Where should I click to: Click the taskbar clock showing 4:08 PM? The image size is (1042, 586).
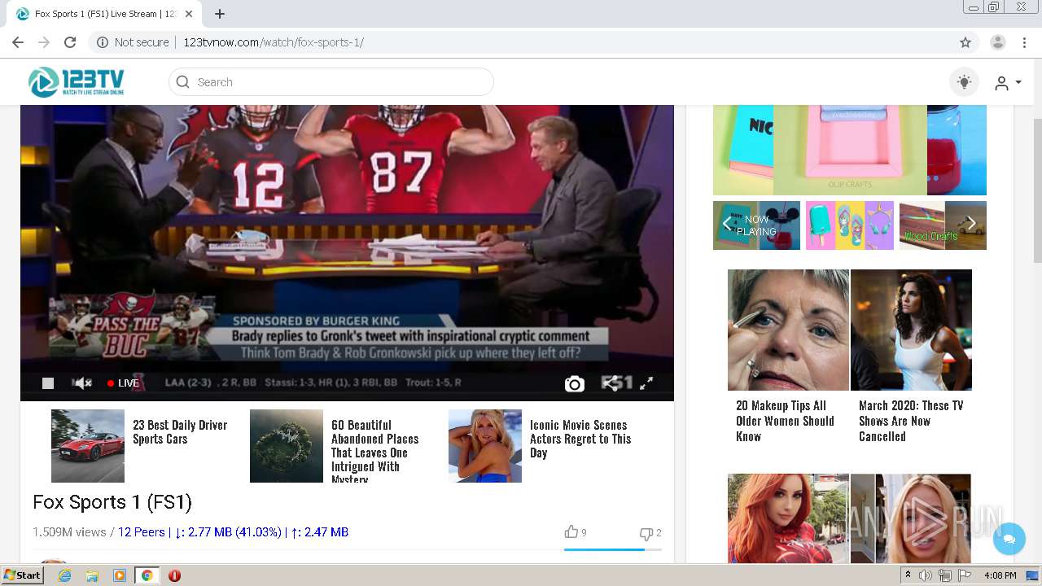(1000, 575)
